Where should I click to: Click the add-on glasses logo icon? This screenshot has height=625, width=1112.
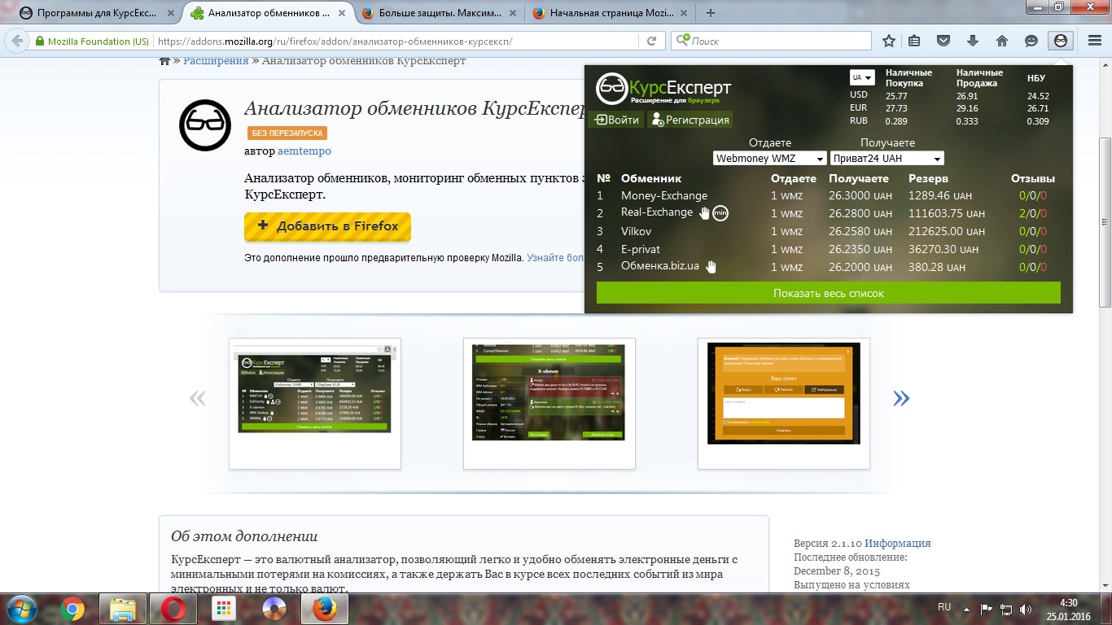[205, 125]
